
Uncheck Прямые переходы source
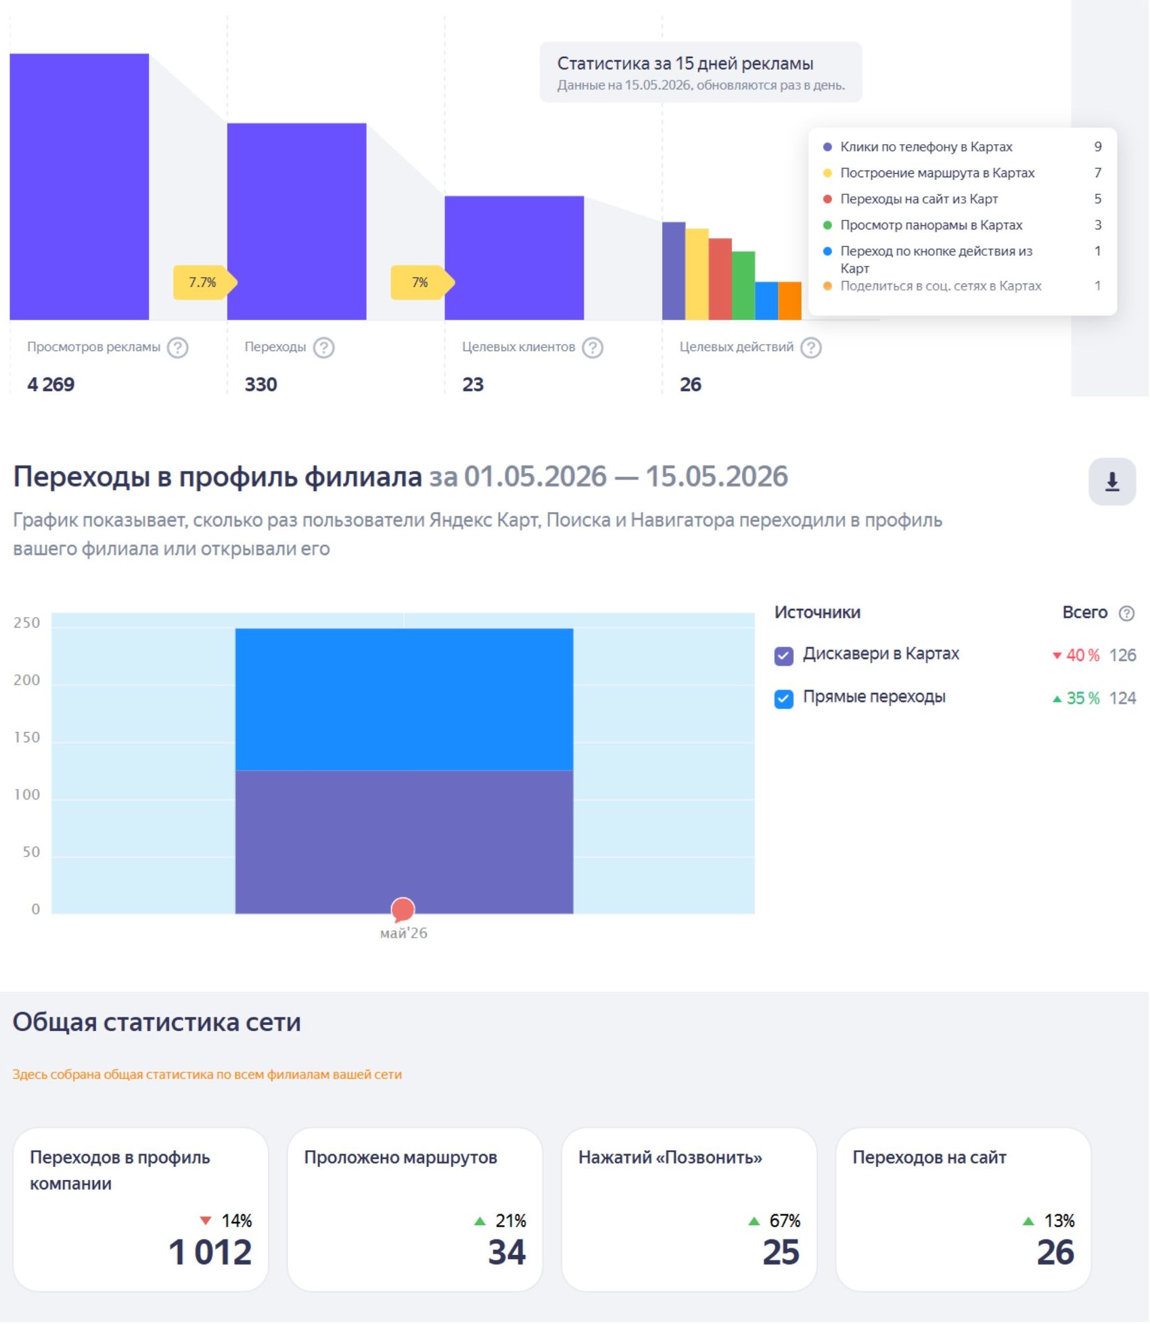point(785,700)
